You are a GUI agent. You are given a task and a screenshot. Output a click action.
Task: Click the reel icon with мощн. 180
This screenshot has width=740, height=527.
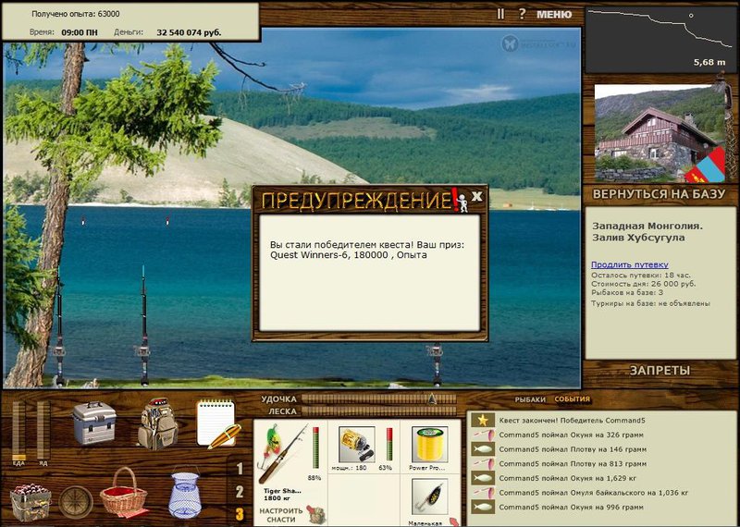[357, 445]
